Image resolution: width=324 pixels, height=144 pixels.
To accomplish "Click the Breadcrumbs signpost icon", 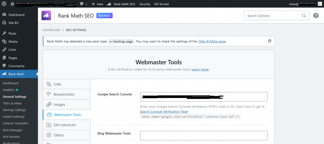I will pyautogui.click(x=49, y=94).
